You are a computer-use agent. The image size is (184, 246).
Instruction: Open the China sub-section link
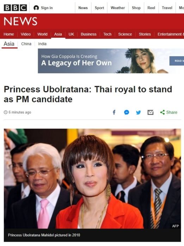(26, 44)
